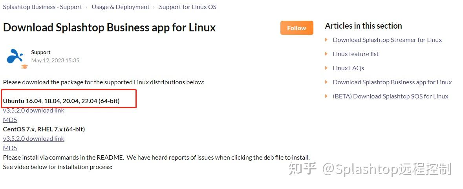The height and width of the screenshot is (189, 463).
Task: Download Ubuntu v3.5.2.0 package link
Action: point(34,111)
